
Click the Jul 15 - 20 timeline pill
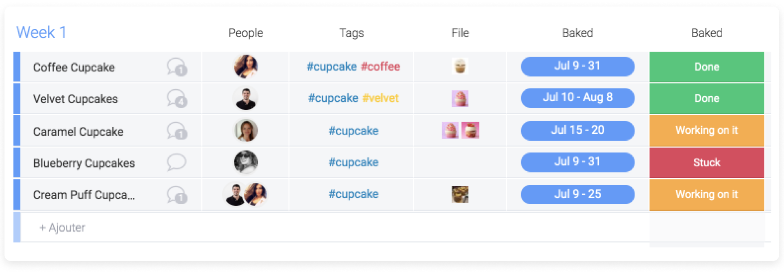point(577,130)
